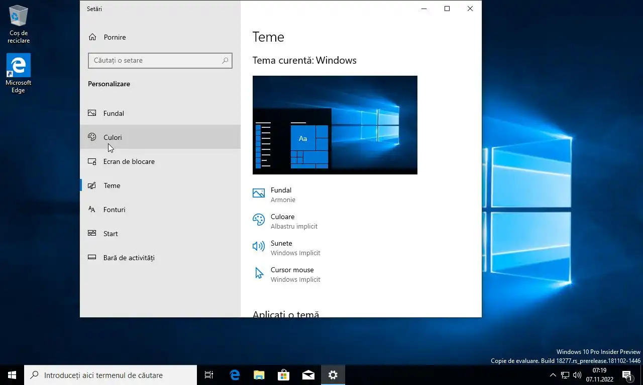Image resolution: width=643 pixels, height=385 pixels.
Task: Click the network icon in system tray
Action: [565, 375]
